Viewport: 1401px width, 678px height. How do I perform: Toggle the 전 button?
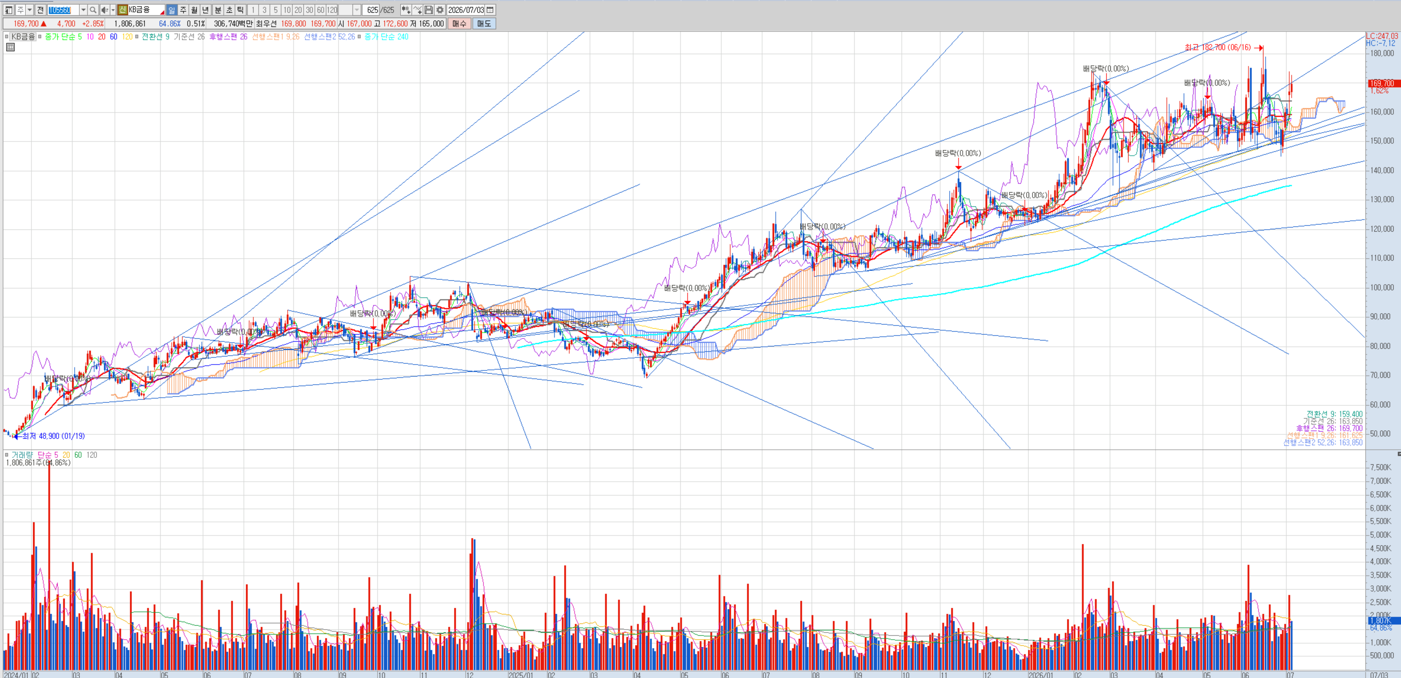[x=40, y=10]
